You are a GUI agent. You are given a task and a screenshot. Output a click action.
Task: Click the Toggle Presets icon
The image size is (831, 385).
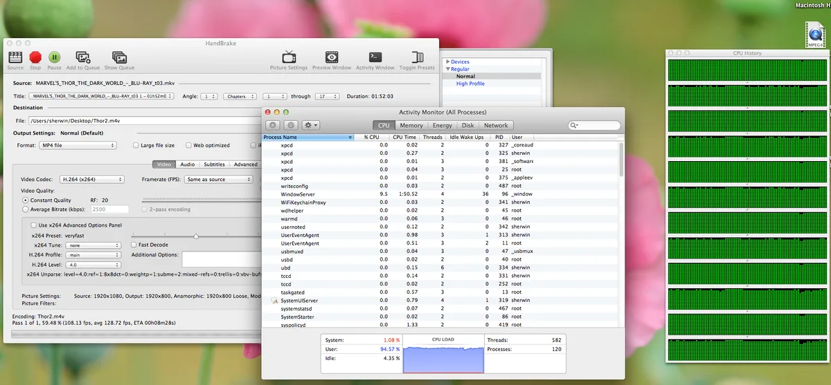coord(417,57)
